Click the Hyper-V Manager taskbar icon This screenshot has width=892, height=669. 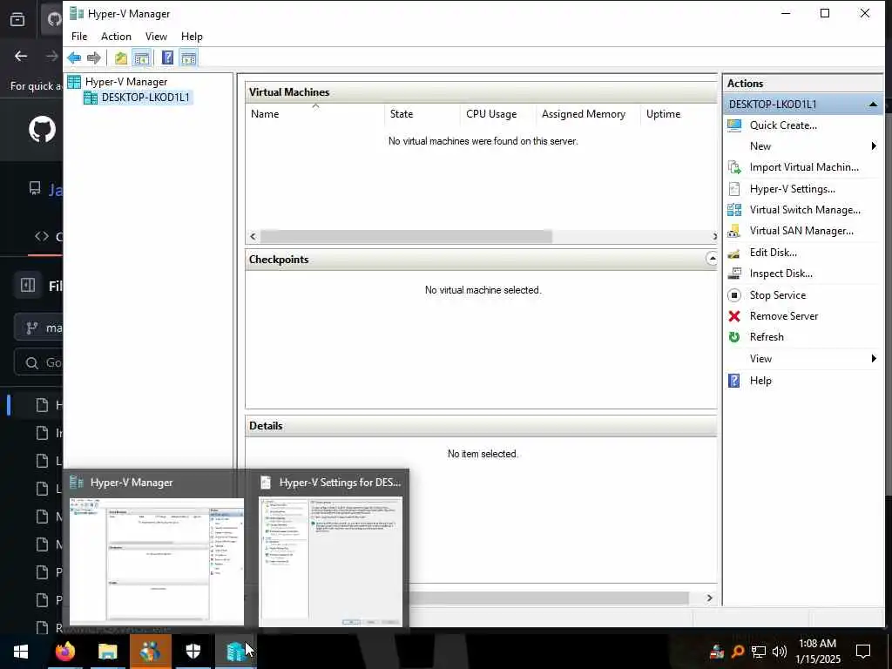[235, 652]
